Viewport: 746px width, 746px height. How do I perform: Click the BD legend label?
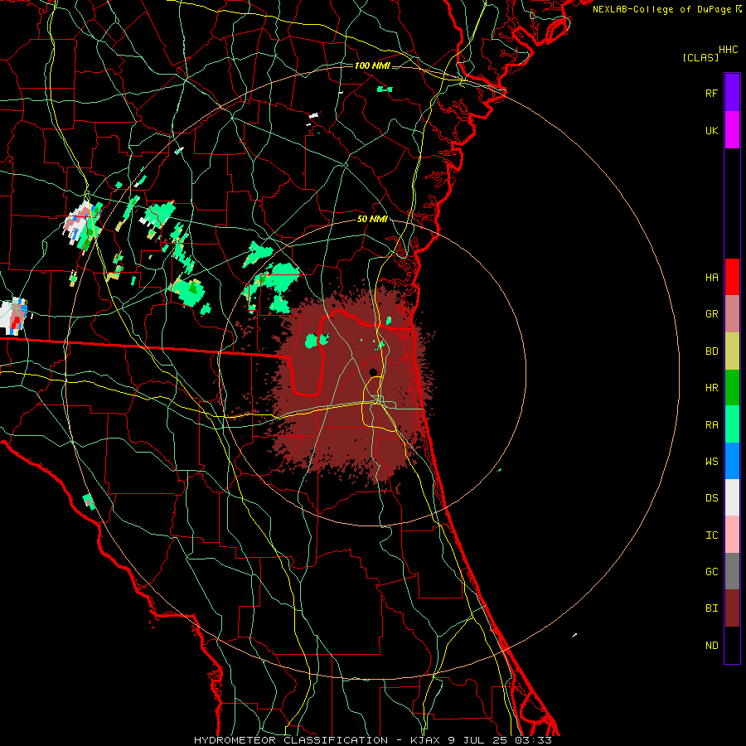pyautogui.click(x=711, y=351)
